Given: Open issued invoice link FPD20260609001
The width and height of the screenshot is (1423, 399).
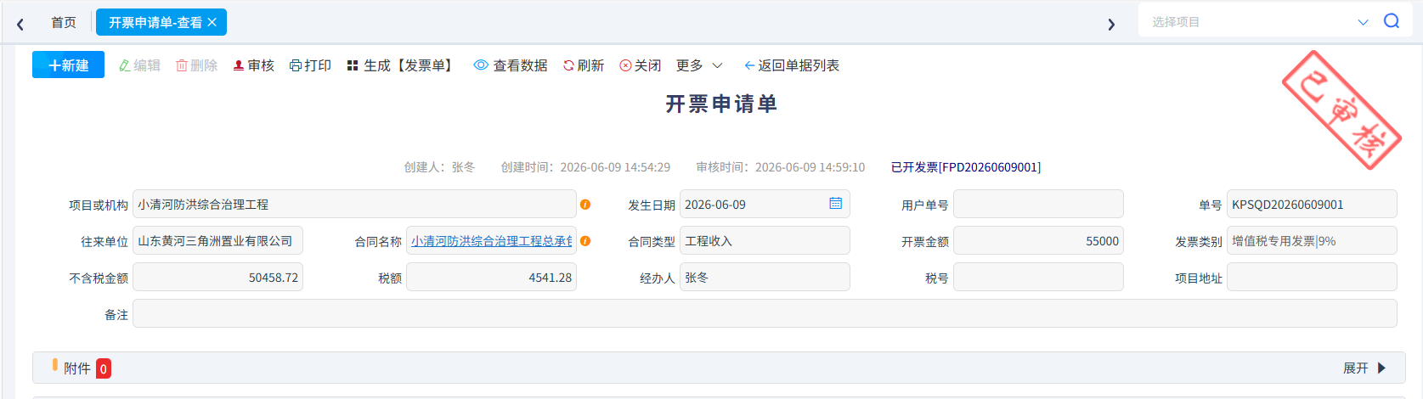Looking at the screenshot, I should (x=966, y=167).
